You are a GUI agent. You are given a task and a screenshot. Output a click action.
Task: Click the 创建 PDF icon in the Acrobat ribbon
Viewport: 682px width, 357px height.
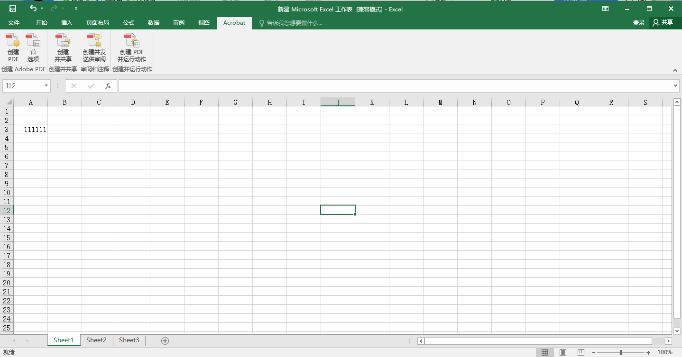[x=12, y=47]
